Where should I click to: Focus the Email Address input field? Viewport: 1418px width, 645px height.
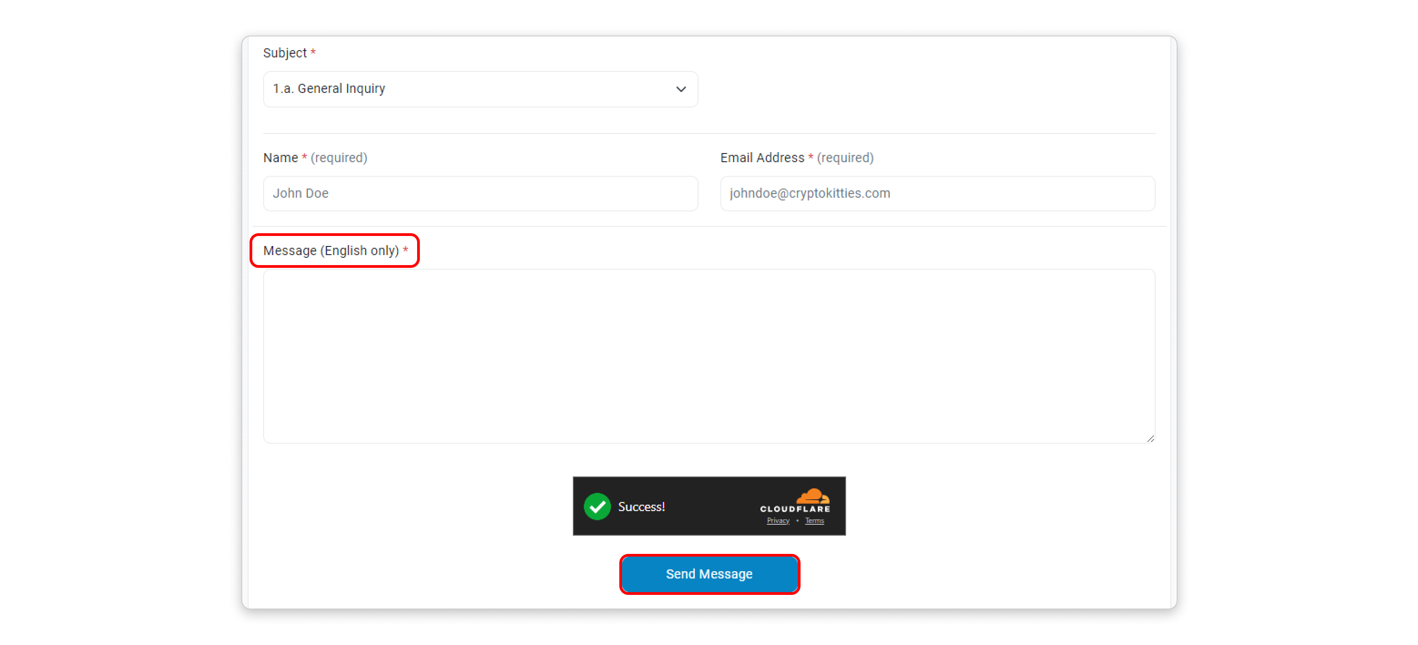click(x=937, y=193)
